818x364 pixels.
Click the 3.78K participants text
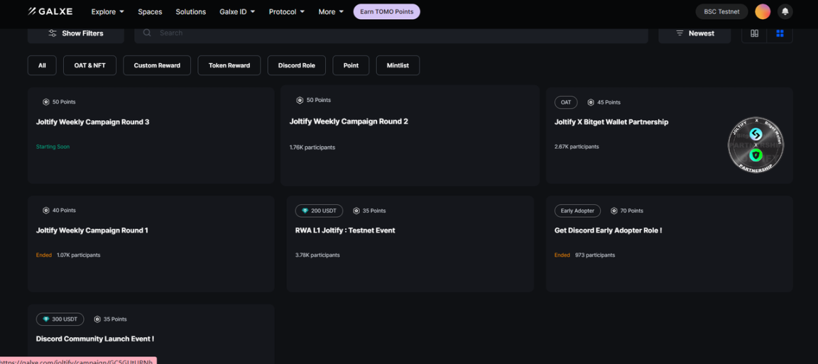[x=317, y=255]
